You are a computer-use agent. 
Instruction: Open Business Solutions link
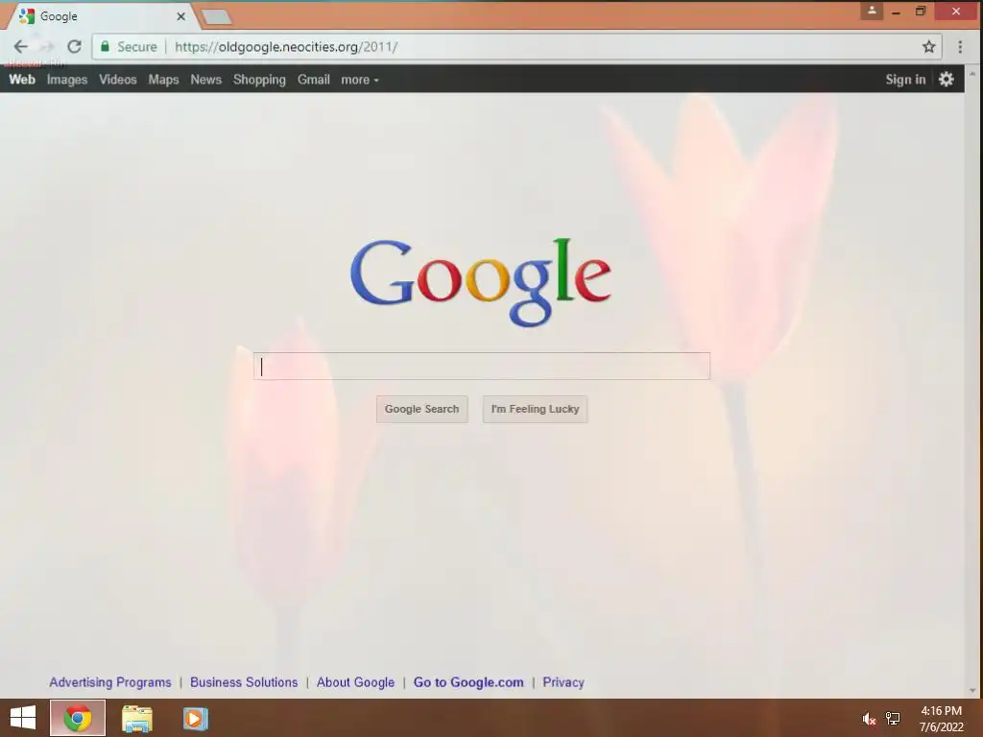(x=244, y=682)
